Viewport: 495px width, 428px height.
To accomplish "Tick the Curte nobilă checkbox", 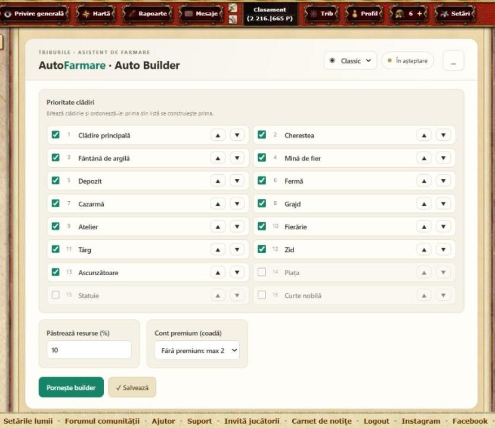I will 262,295.
